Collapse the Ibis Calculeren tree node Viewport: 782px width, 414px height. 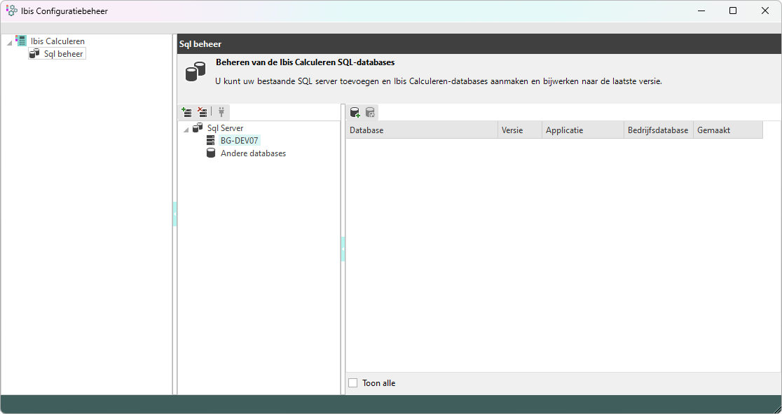point(10,43)
